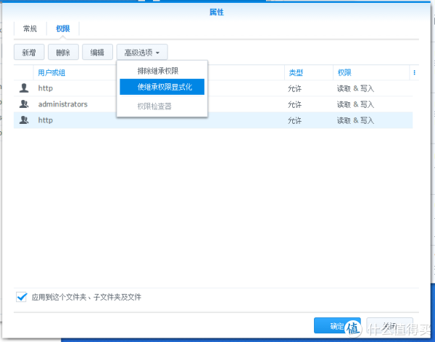Click the 类型 column header
The width and height of the screenshot is (435, 342).
296,72
